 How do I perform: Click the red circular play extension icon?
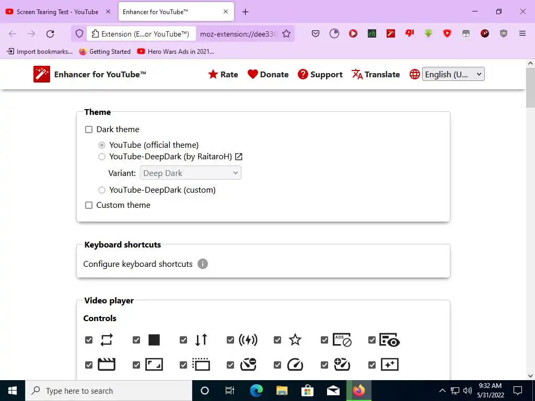[353, 33]
